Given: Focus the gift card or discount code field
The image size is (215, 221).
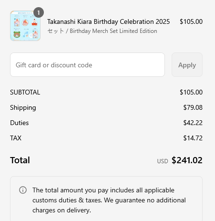Looking at the screenshot, I should click(x=87, y=65).
